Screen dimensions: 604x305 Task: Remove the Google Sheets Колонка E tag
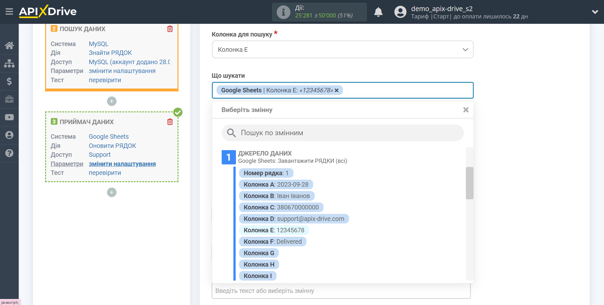(x=337, y=90)
